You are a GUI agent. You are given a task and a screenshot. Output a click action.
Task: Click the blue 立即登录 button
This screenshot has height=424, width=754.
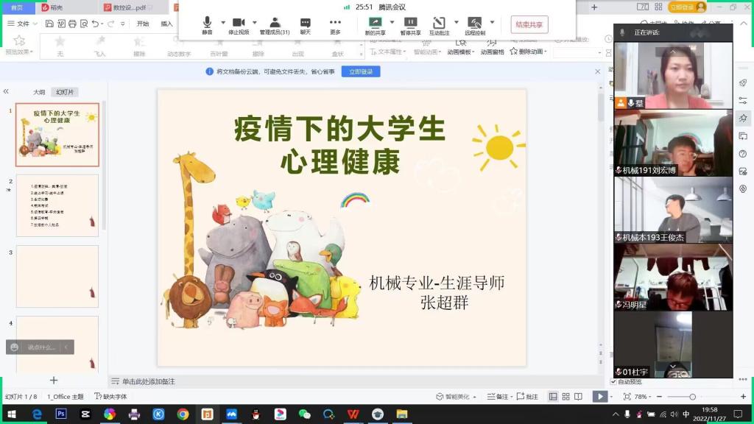pyautogui.click(x=360, y=71)
